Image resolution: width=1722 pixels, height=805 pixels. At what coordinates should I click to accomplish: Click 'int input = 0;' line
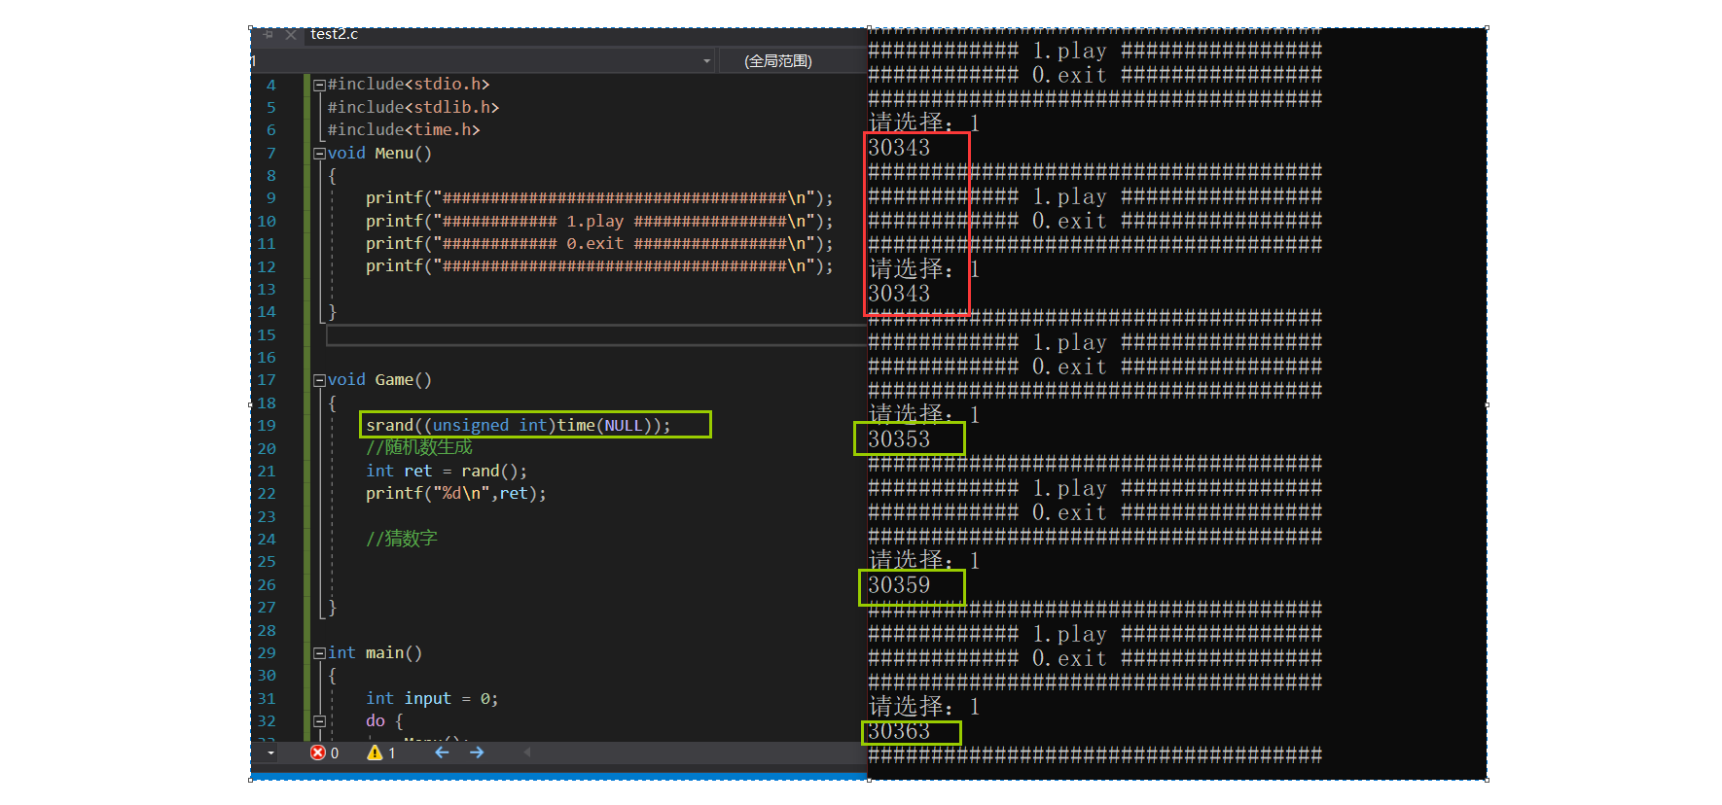tap(432, 699)
